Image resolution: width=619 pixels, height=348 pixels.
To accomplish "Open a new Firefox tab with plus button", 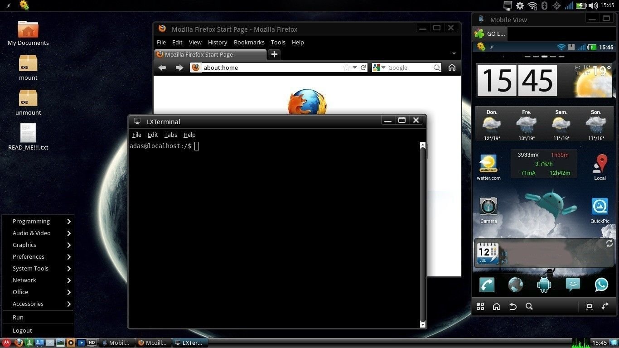I will [x=274, y=54].
